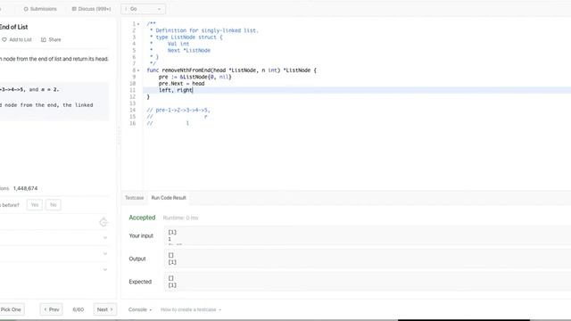Answer No to the seen-before question
Viewport: 571px width, 321px height.
pyautogui.click(x=54, y=205)
